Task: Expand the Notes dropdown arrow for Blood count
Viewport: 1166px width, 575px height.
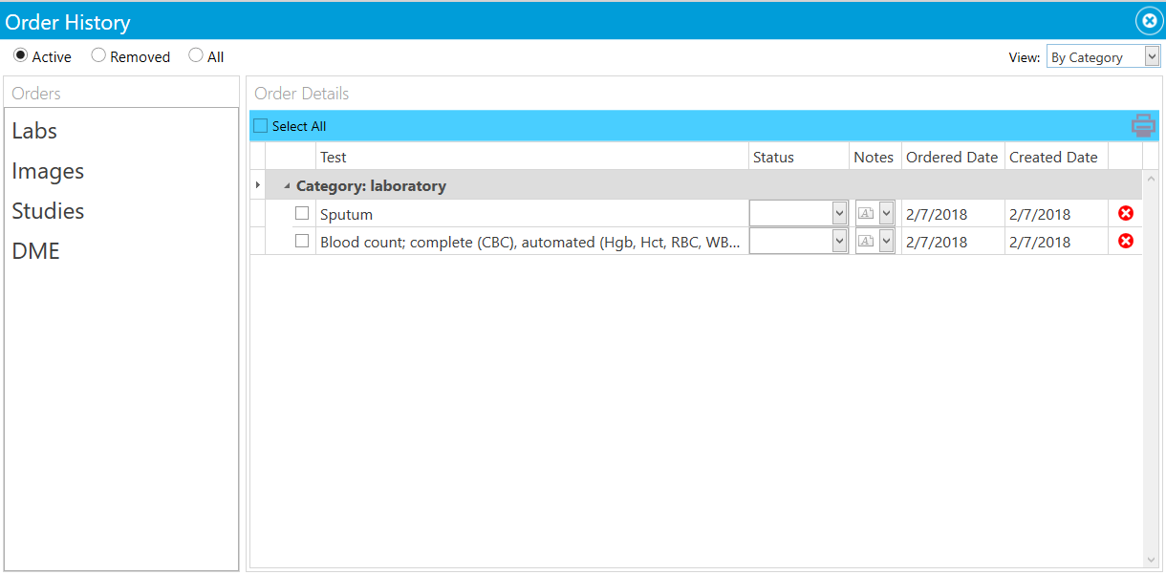Action: (886, 241)
